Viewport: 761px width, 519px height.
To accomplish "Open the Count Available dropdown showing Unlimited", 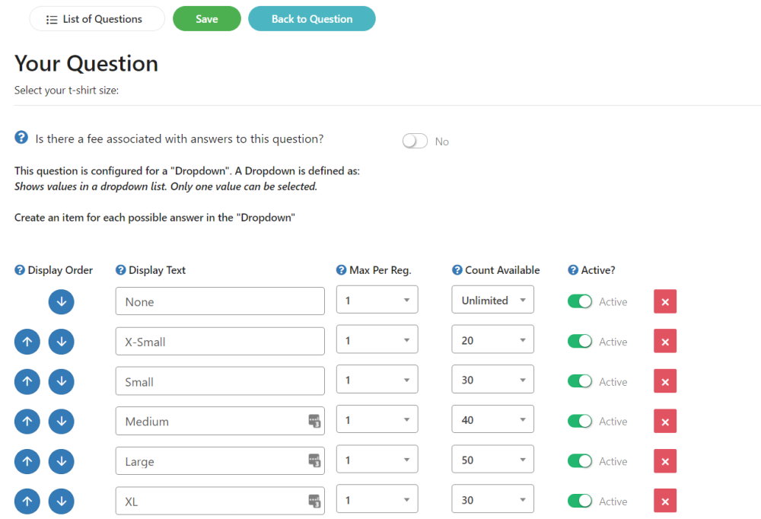I will pyautogui.click(x=492, y=299).
